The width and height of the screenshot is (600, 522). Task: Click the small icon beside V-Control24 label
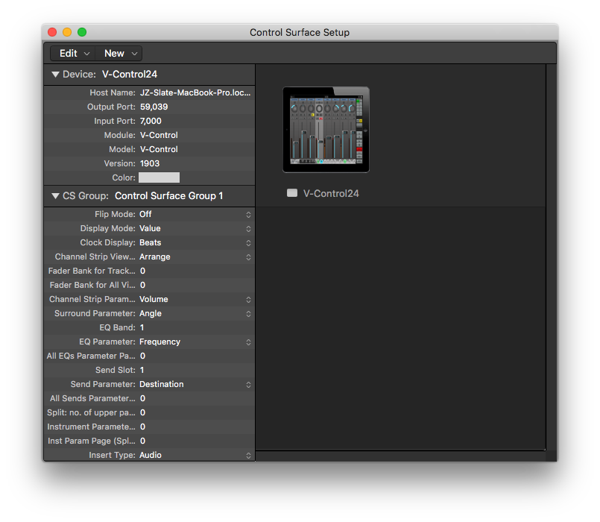(x=292, y=193)
